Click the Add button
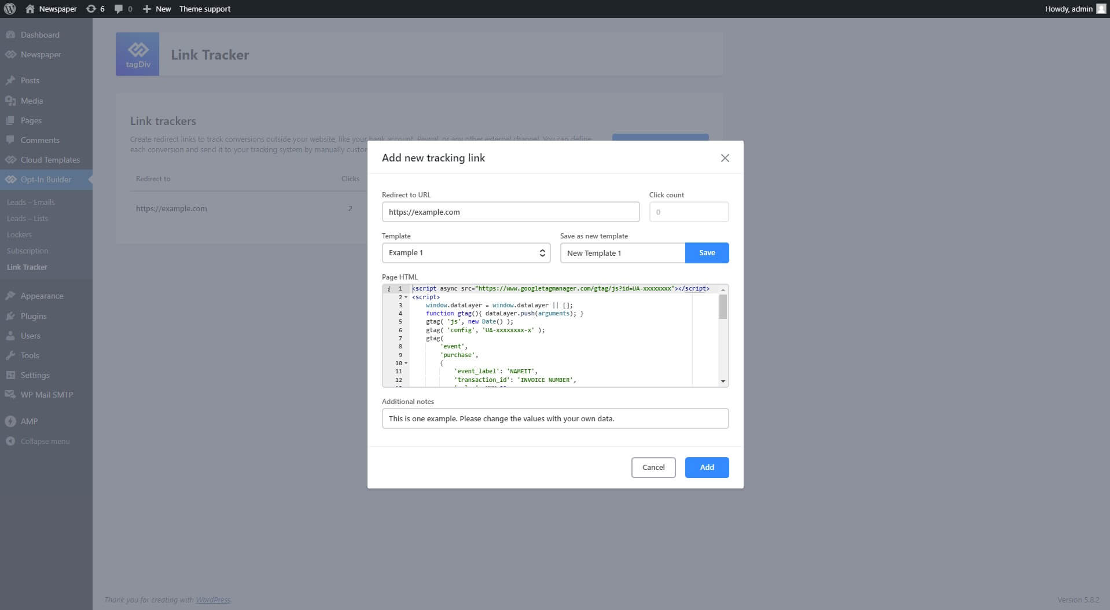The width and height of the screenshot is (1110, 610). pos(707,468)
